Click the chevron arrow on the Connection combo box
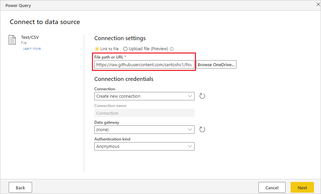 coord(190,96)
